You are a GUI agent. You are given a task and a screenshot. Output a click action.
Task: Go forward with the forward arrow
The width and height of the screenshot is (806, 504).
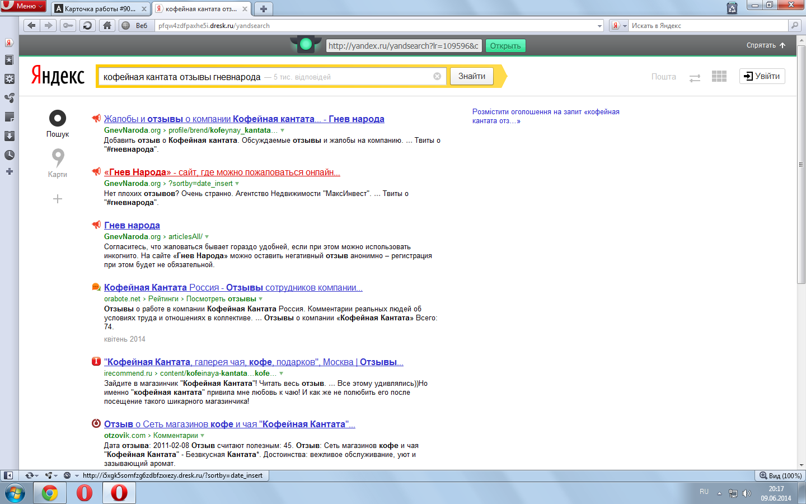pos(48,25)
